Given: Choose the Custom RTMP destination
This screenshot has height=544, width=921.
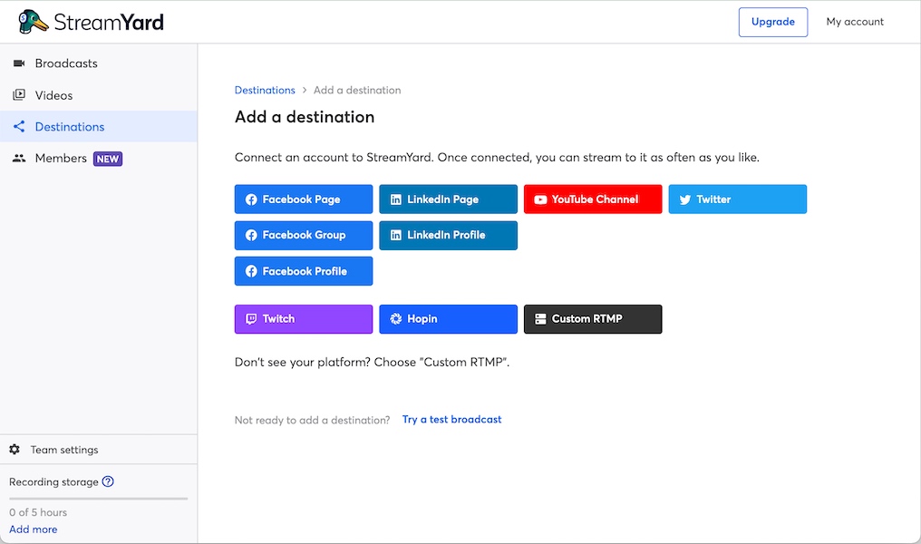Looking at the screenshot, I should 593,319.
